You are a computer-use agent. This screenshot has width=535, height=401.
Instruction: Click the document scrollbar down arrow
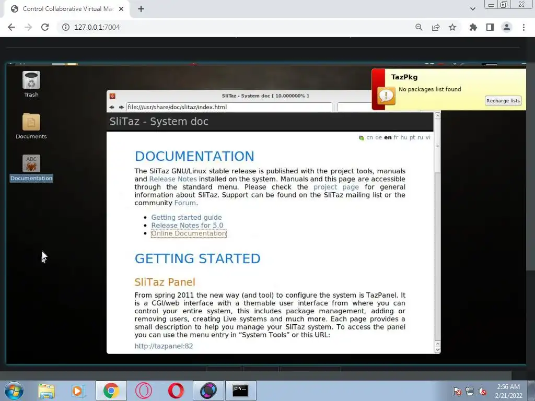(437, 350)
